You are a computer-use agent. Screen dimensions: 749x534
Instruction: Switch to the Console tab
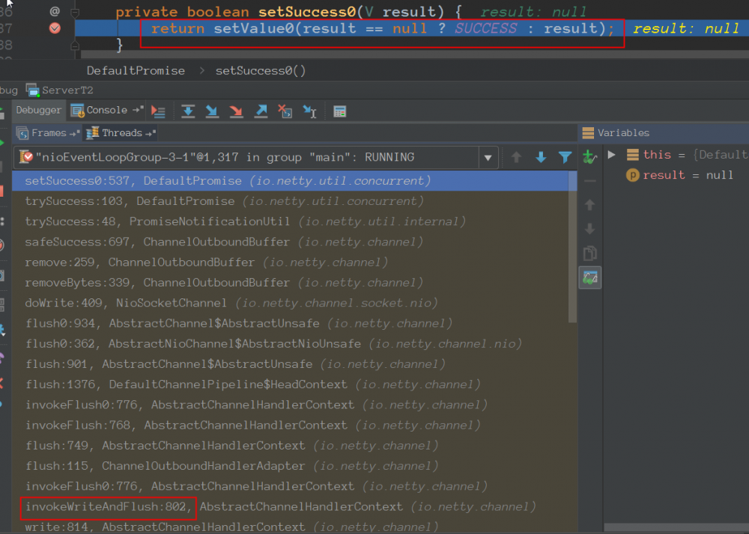pos(106,110)
